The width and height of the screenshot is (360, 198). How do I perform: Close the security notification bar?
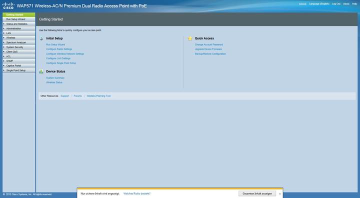(x=279, y=194)
